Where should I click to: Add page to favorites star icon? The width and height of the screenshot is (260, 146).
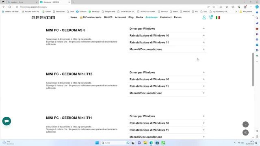(x=214, y=7)
